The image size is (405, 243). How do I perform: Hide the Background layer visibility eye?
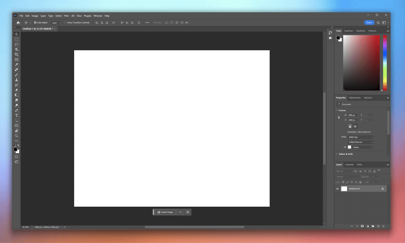(337, 189)
